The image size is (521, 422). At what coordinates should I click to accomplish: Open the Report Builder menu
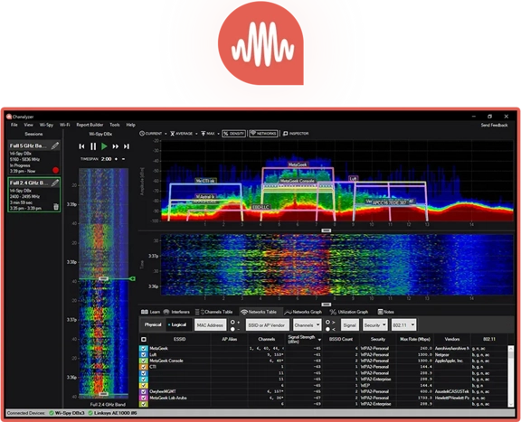(90, 125)
